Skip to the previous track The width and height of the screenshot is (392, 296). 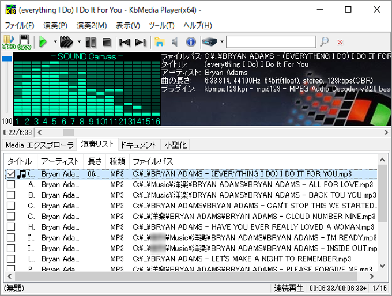pyautogui.click(x=125, y=42)
